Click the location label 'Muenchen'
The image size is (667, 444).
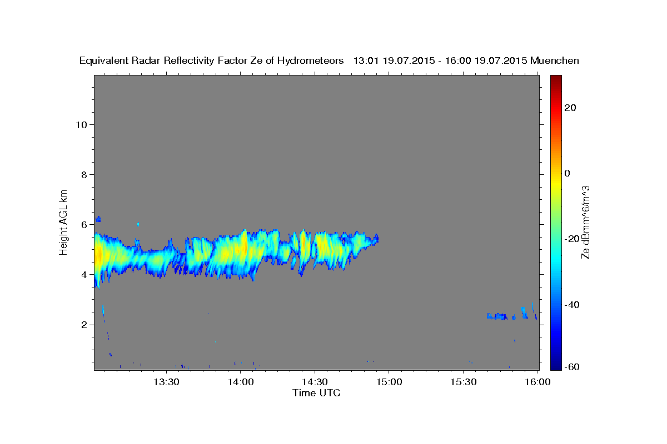click(555, 60)
